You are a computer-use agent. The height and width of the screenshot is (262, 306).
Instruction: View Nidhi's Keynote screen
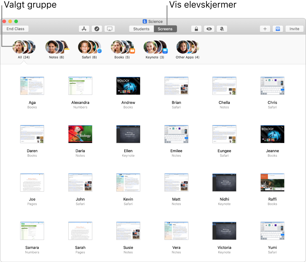pos(224,182)
